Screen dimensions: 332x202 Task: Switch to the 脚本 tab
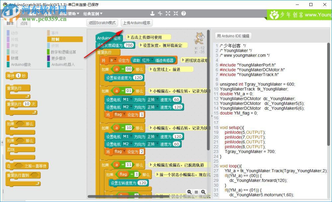10,23
